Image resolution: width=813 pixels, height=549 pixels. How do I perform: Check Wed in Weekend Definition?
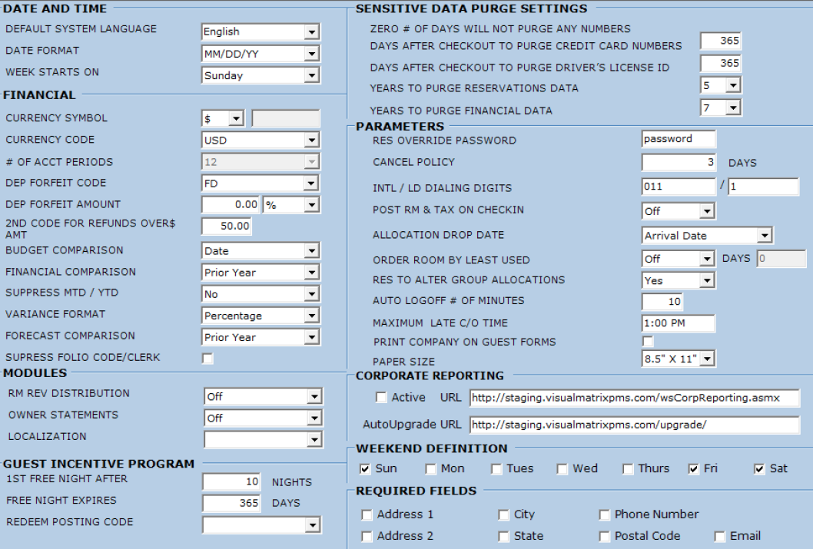tap(562, 469)
